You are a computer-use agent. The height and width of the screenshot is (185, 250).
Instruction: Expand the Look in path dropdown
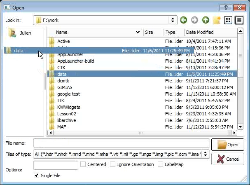(173, 20)
